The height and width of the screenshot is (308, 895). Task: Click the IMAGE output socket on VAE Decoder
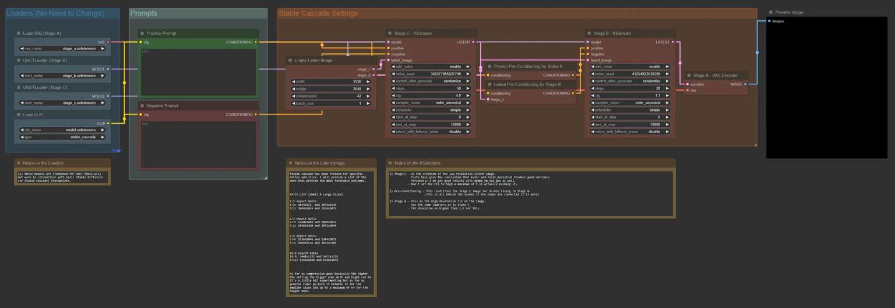point(745,84)
